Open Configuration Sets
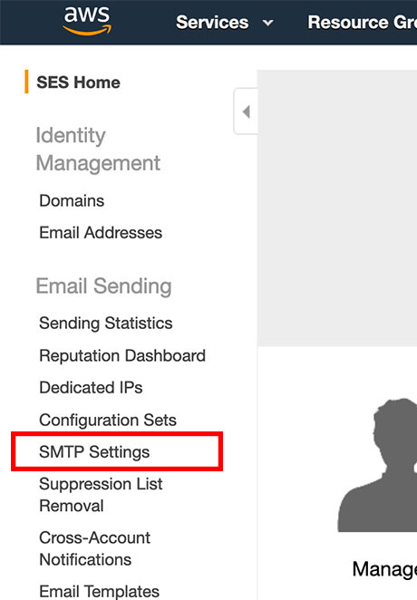Viewport: 417px width, 600px height. click(x=108, y=420)
